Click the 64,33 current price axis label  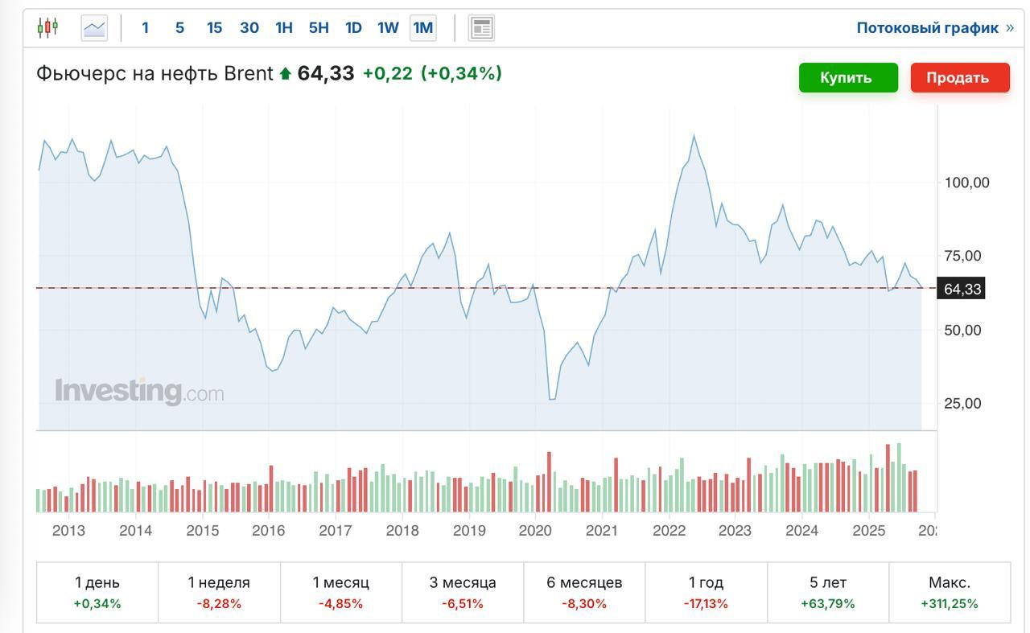coord(962,289)
